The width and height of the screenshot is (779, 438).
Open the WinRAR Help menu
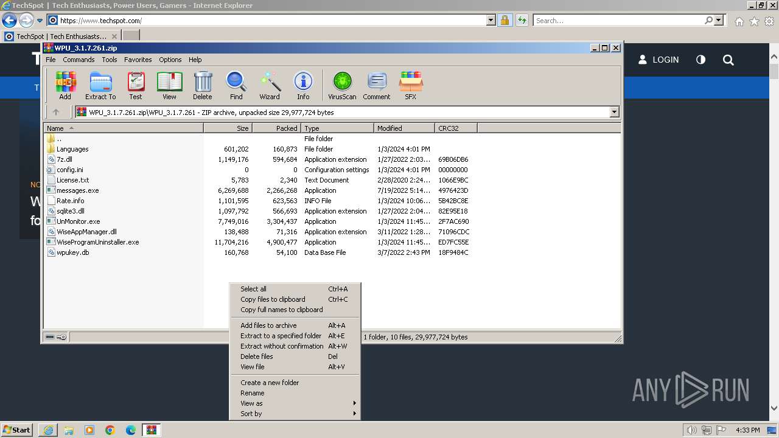[x=195, y=60]
